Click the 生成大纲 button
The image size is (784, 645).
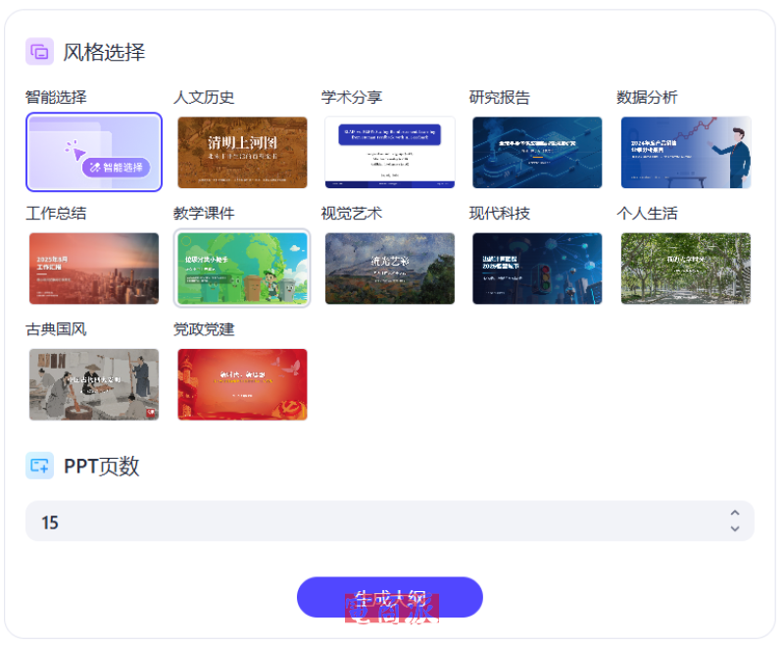(390, 597)
